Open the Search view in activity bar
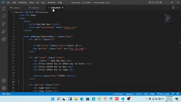 [x=4, y=16]
